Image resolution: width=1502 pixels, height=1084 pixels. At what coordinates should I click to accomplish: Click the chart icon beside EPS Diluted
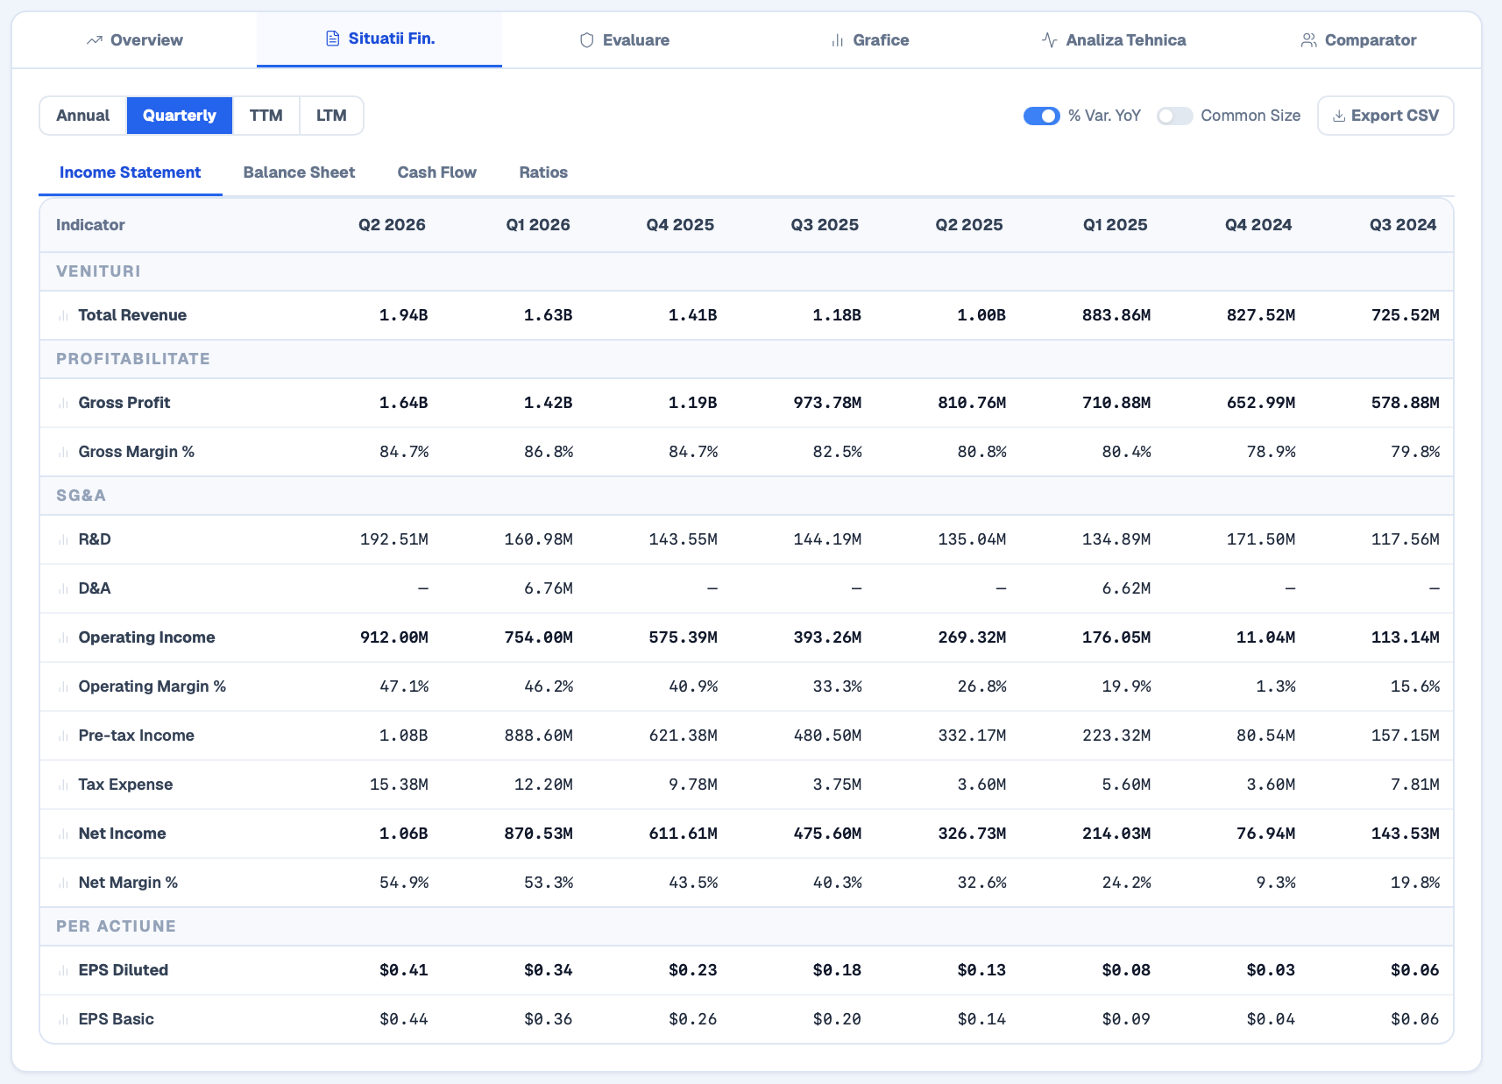[63, 971]
